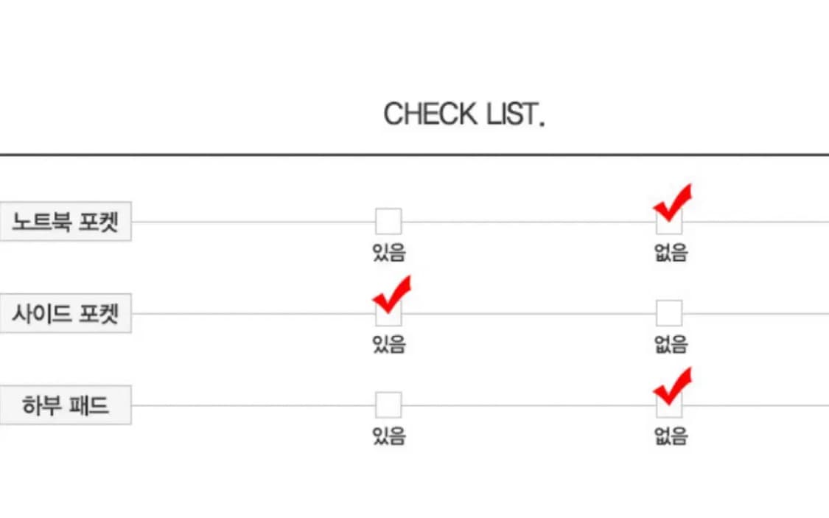Viewport: 829px width, 518px height.
Task: Uncheck the 없음 box for 노트북 포켓
Action: pyautogui.click(x=669, y=223)
